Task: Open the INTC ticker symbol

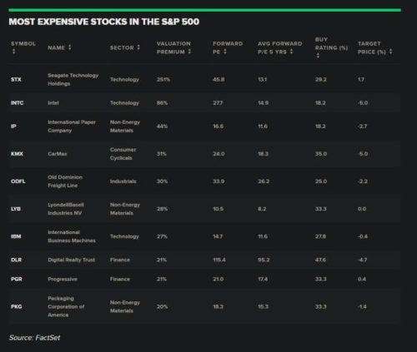Action: (18, 103)
